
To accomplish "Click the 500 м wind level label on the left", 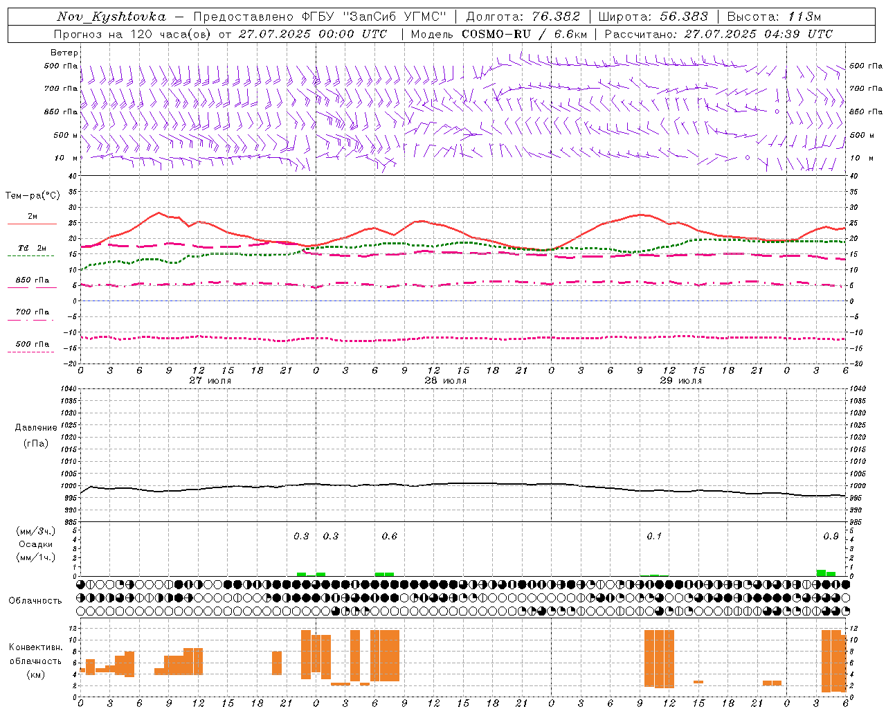I will coord(66,135).
